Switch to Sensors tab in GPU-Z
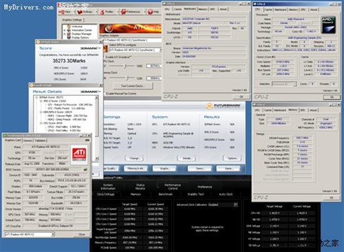Viewport: 344px width, 252px height. click(x=28, y=140)
